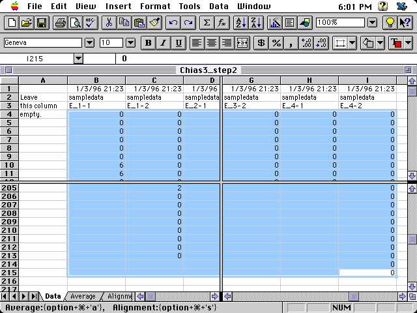Save the workbook with the floppy disk icon
Screen dimensions: 417x313
(x=42, y=23)
